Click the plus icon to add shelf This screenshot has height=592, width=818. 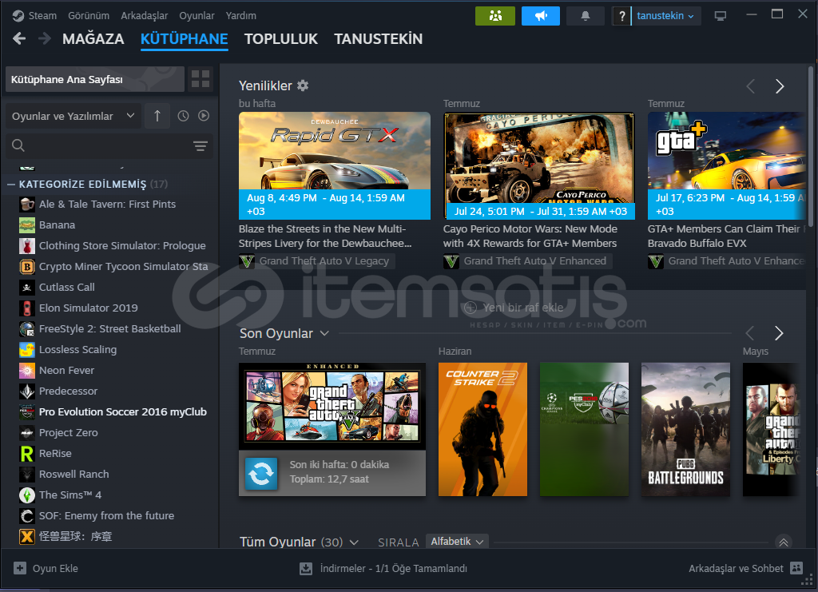[471, 308]
